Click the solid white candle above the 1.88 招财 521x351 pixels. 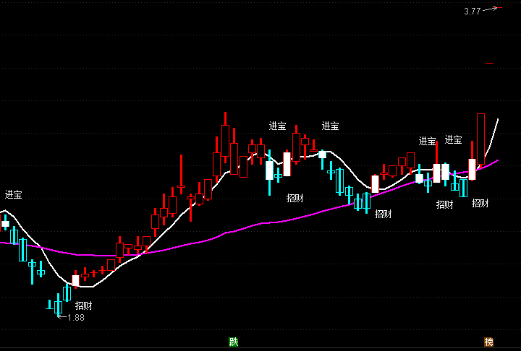coord(76,279)
